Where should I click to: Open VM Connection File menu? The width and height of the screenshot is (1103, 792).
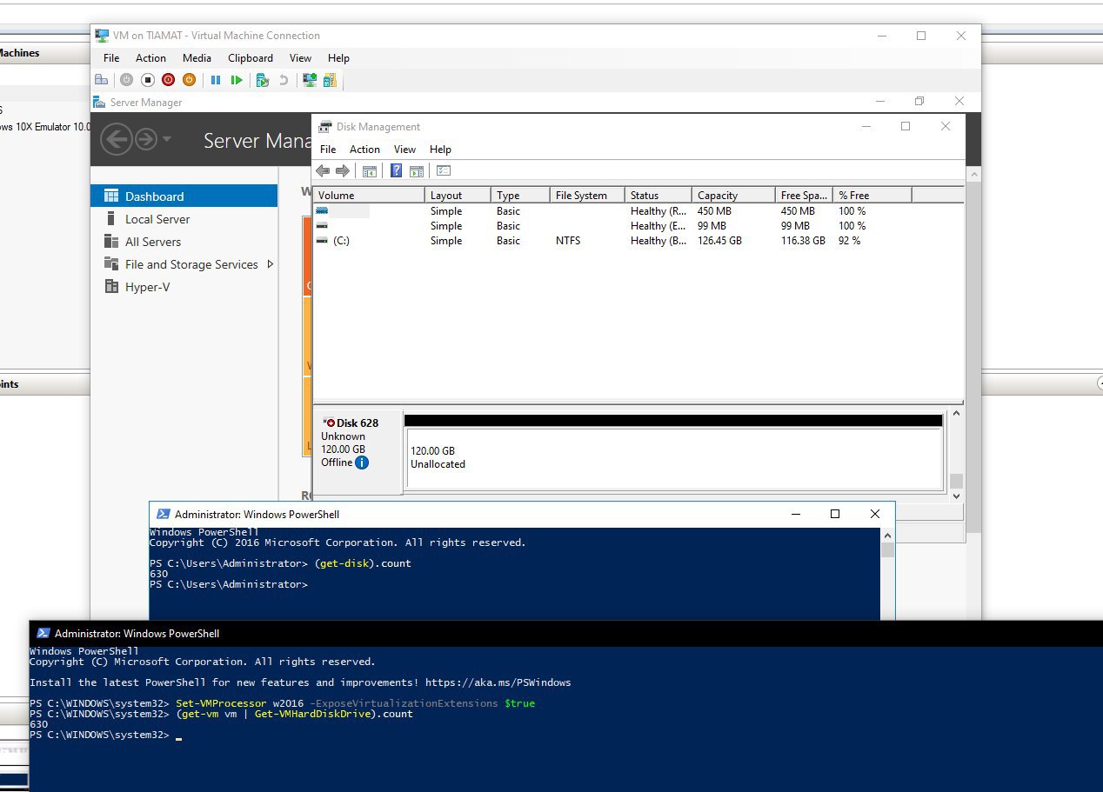tap(111, 58)
